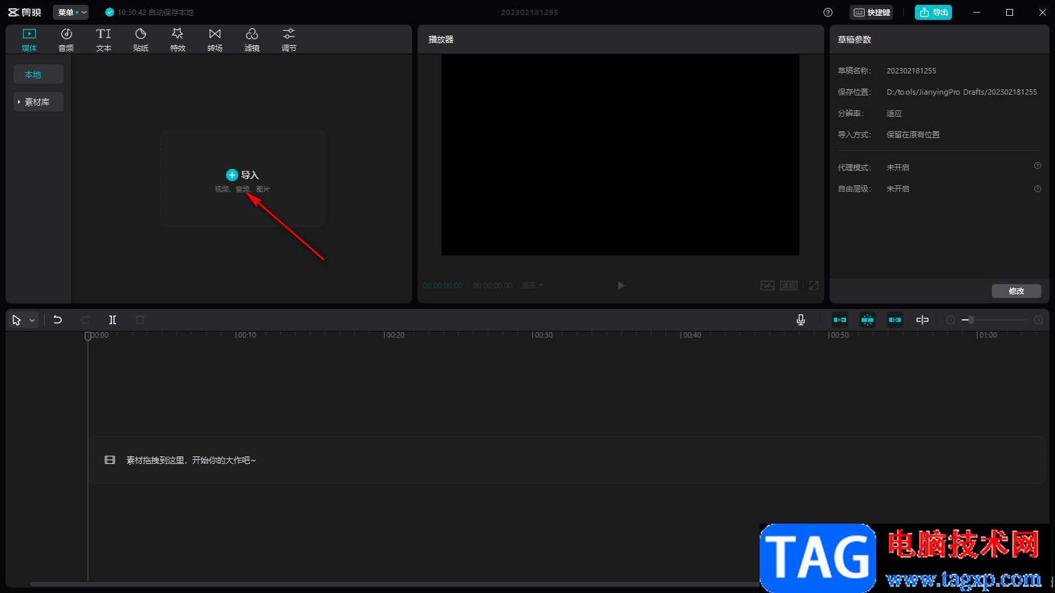Zoom out the timeline
The width and height of the screenshot is (1055, 593).
coord(951,320)
